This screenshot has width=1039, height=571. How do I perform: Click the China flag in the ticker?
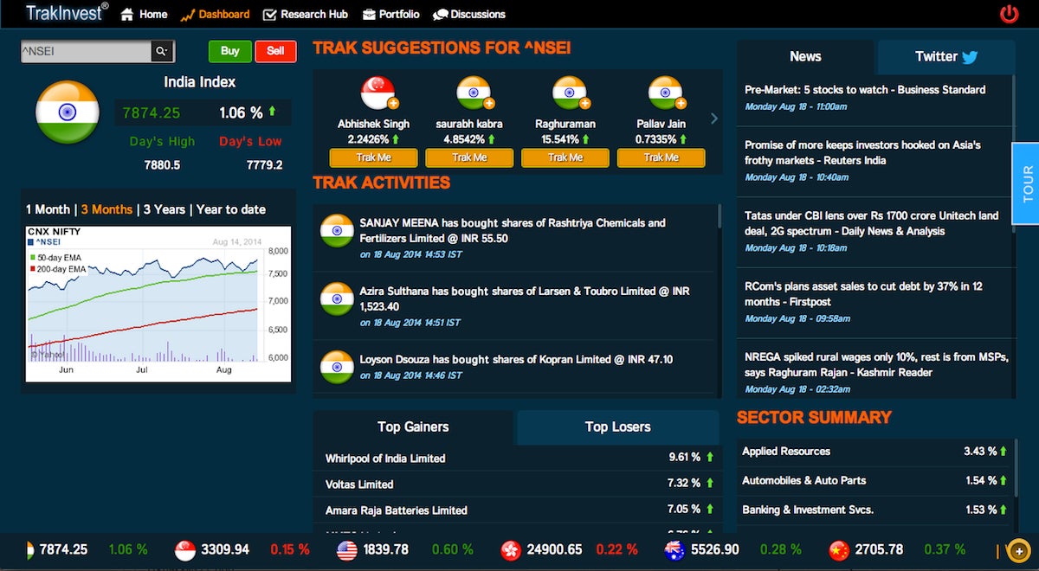(838, 549)
